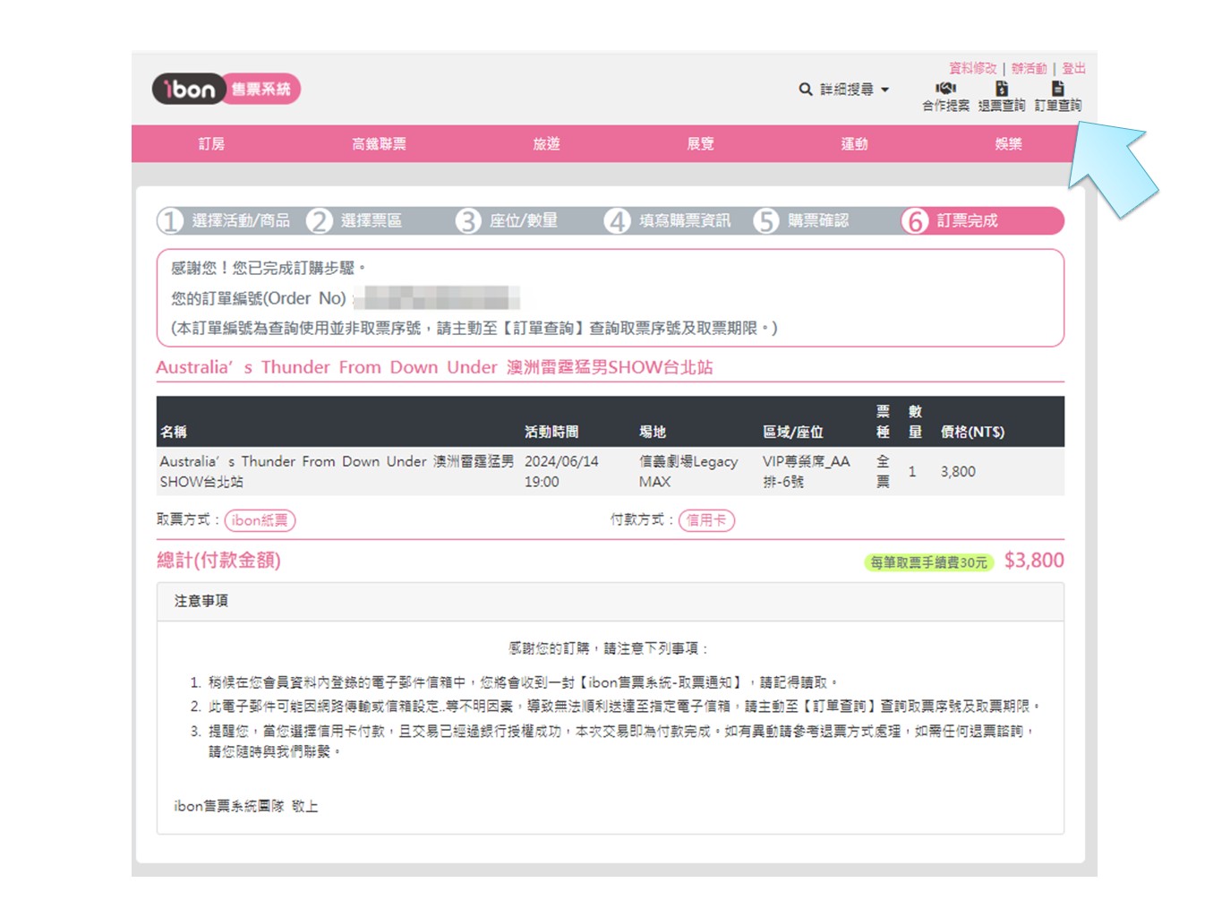This screenshot has width=1222, height=917.
Task: Click the $3,800 total amount
Action: [x=1034, y=561]
